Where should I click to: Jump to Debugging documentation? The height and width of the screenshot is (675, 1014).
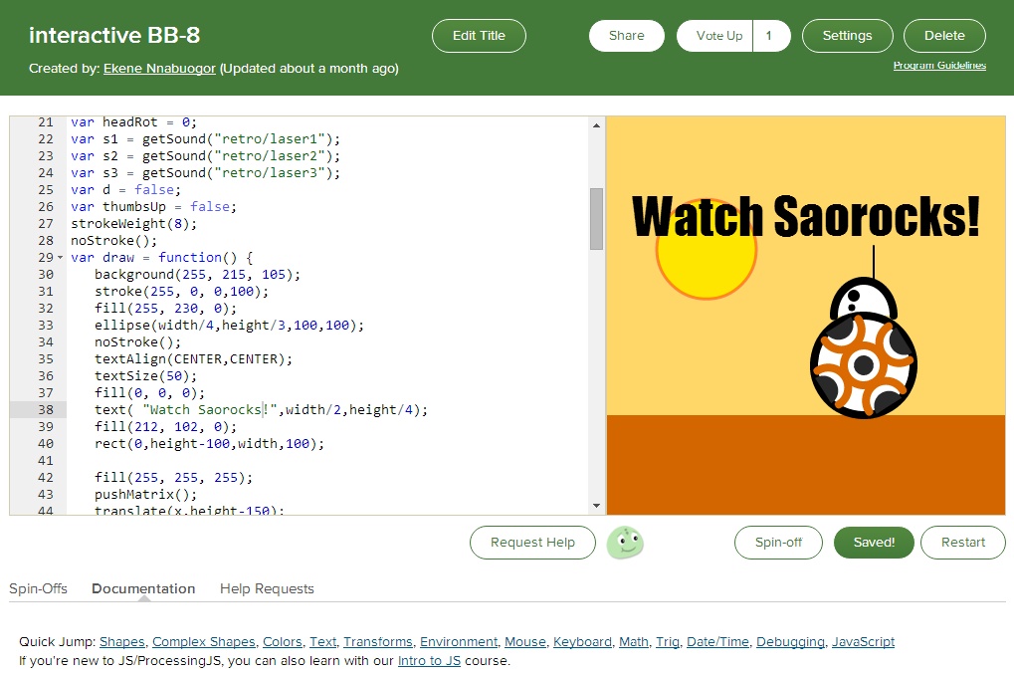tap(790, 642)
